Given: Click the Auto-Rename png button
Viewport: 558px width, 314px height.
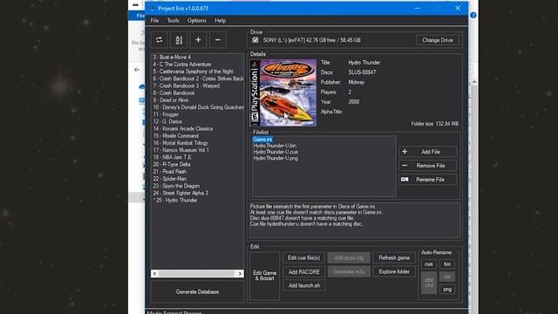Looking at the screenshot, I should point(447,289).
